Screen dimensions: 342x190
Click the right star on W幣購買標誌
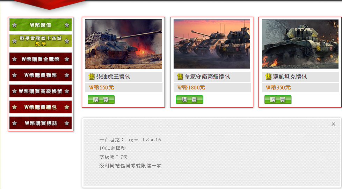[x=67, y=123]
